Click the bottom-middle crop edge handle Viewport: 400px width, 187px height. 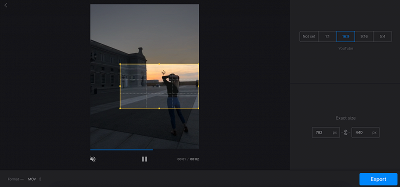pos(159,108)
